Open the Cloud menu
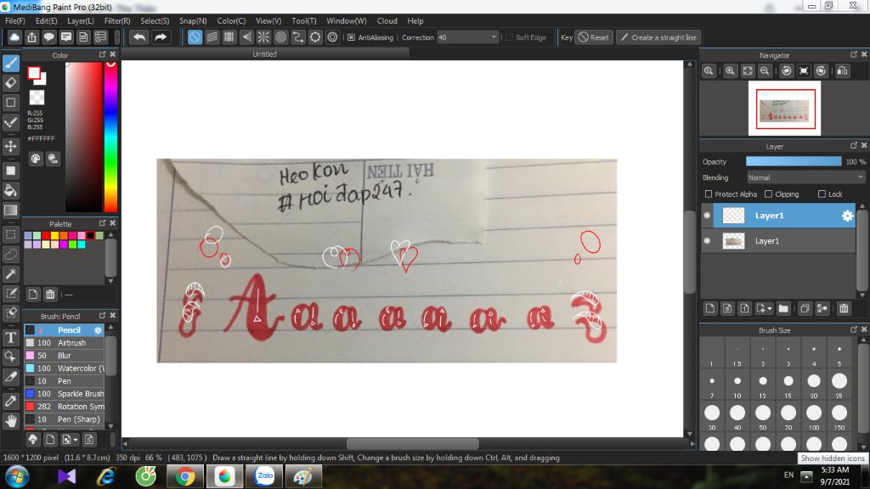 [387, 20]
